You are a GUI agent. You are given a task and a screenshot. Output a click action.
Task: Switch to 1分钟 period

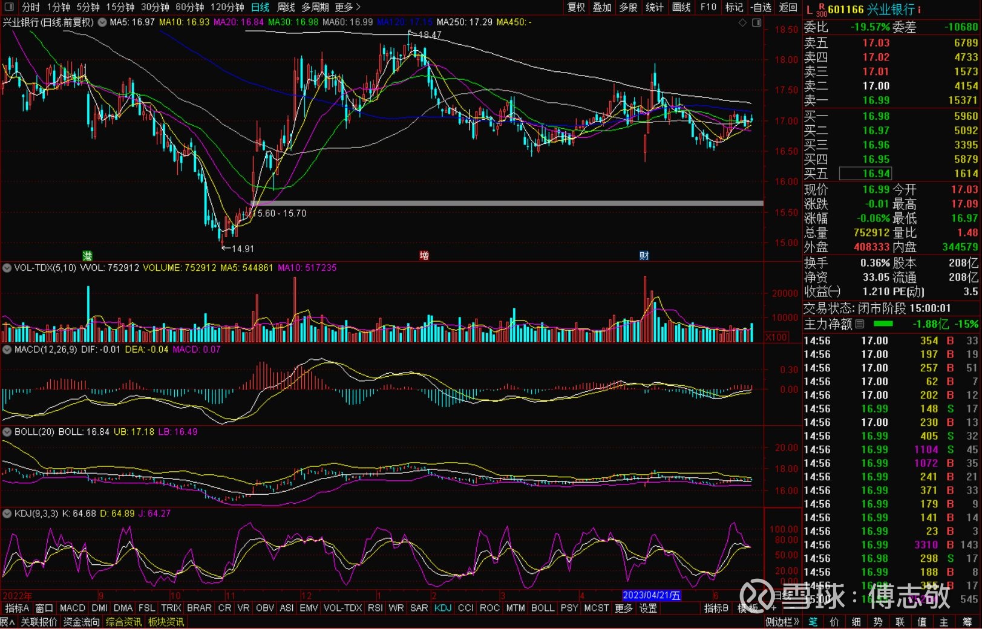pos(59,7)
